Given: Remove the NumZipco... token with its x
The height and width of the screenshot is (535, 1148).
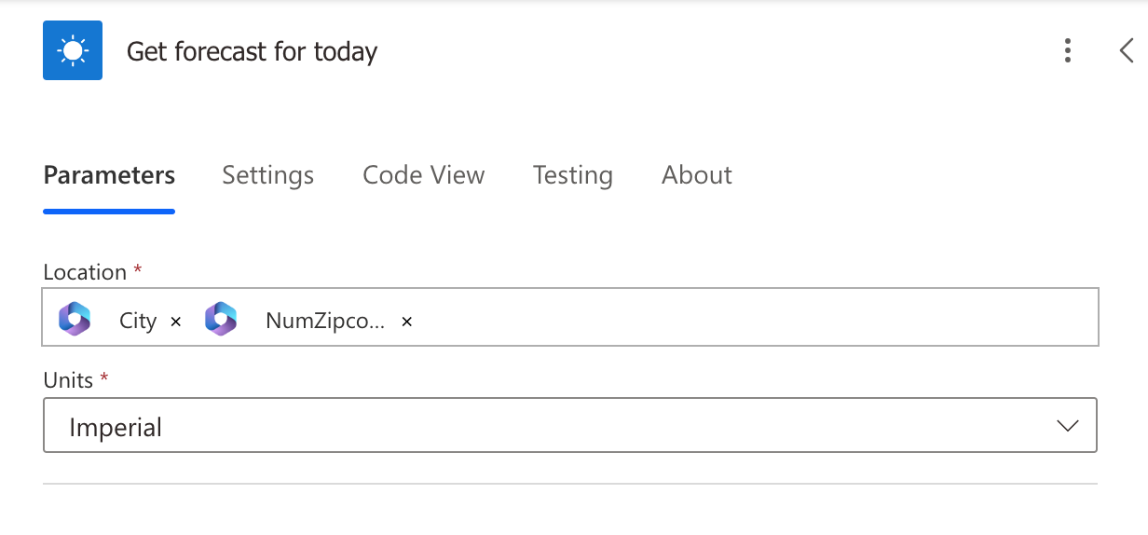Looking at the screenshot, I should 406,322.
